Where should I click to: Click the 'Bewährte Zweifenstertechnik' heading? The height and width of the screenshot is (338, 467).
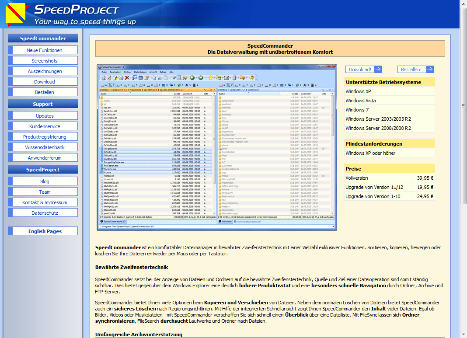point(132,267)
